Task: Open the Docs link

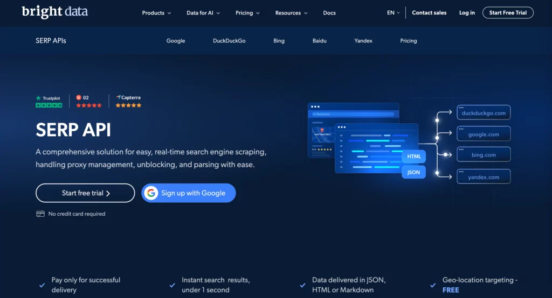Action: [329, 13]
